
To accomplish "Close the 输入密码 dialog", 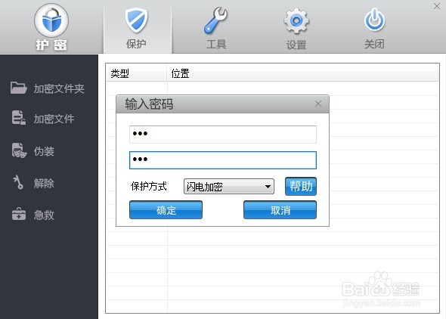I will click(318, 104).
